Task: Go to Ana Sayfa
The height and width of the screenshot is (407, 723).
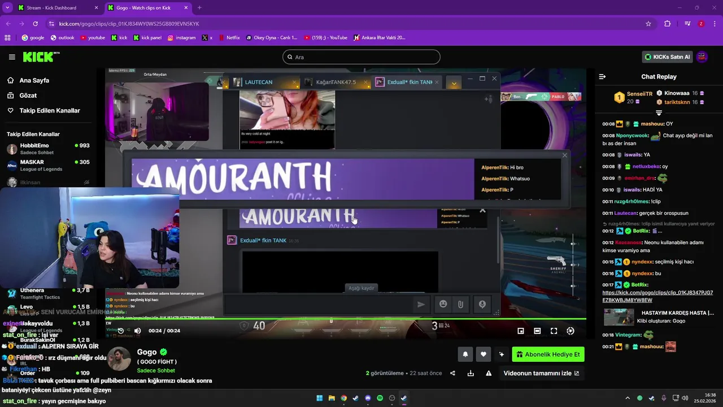Action: coord(34,80)
